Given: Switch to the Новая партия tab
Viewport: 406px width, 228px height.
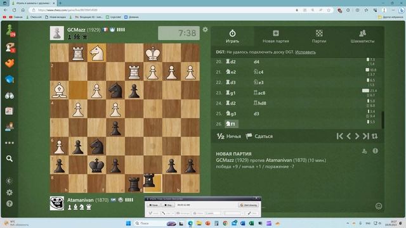Looking at the screenshot, I should 276,37.
